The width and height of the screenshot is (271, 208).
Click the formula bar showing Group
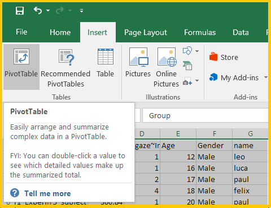click(205, 115)
